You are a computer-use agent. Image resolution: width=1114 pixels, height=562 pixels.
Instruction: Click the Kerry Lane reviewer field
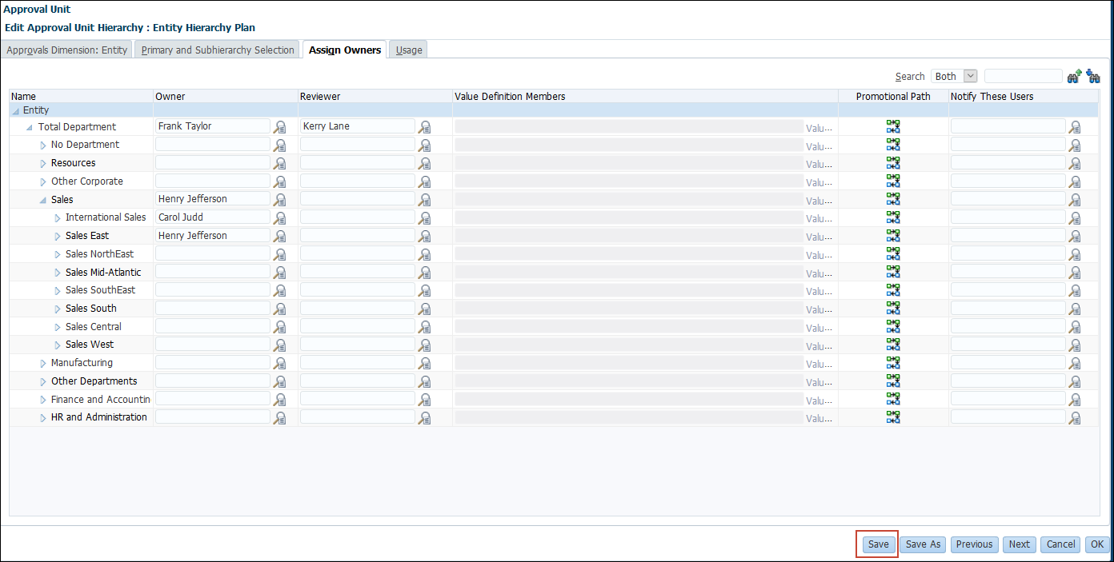(358, 126)
